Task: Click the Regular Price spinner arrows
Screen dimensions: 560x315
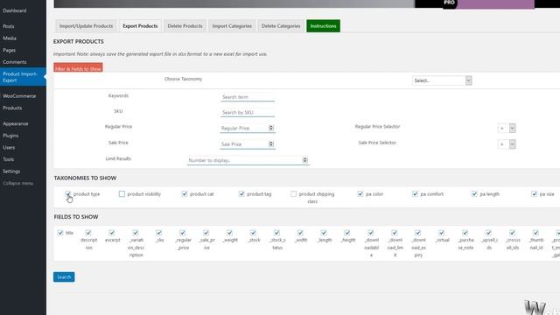Action: click(271, 128)
